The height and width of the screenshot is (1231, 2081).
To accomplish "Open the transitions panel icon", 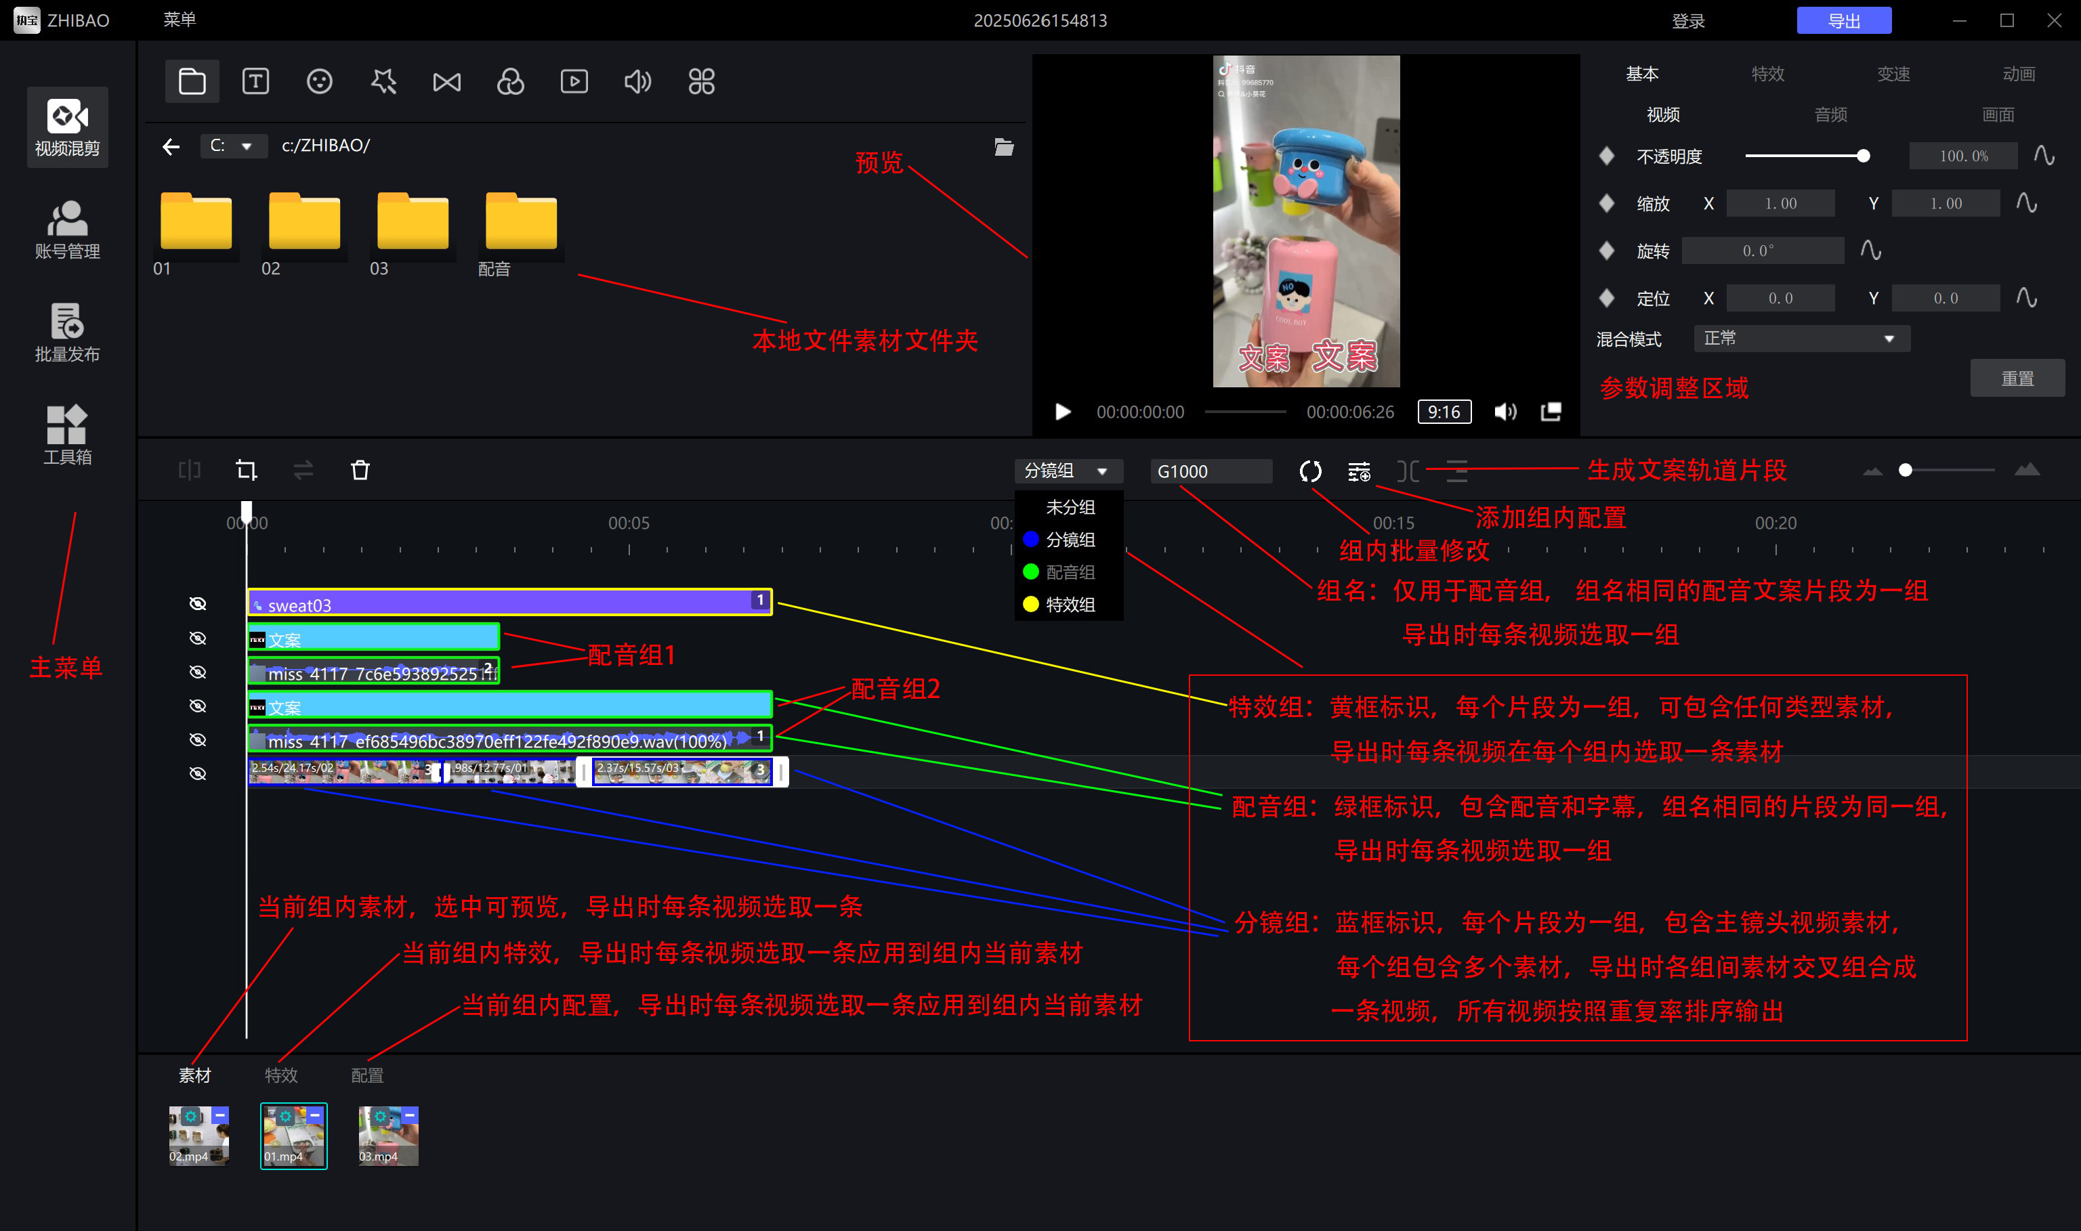I will click(x=446, y=81).
